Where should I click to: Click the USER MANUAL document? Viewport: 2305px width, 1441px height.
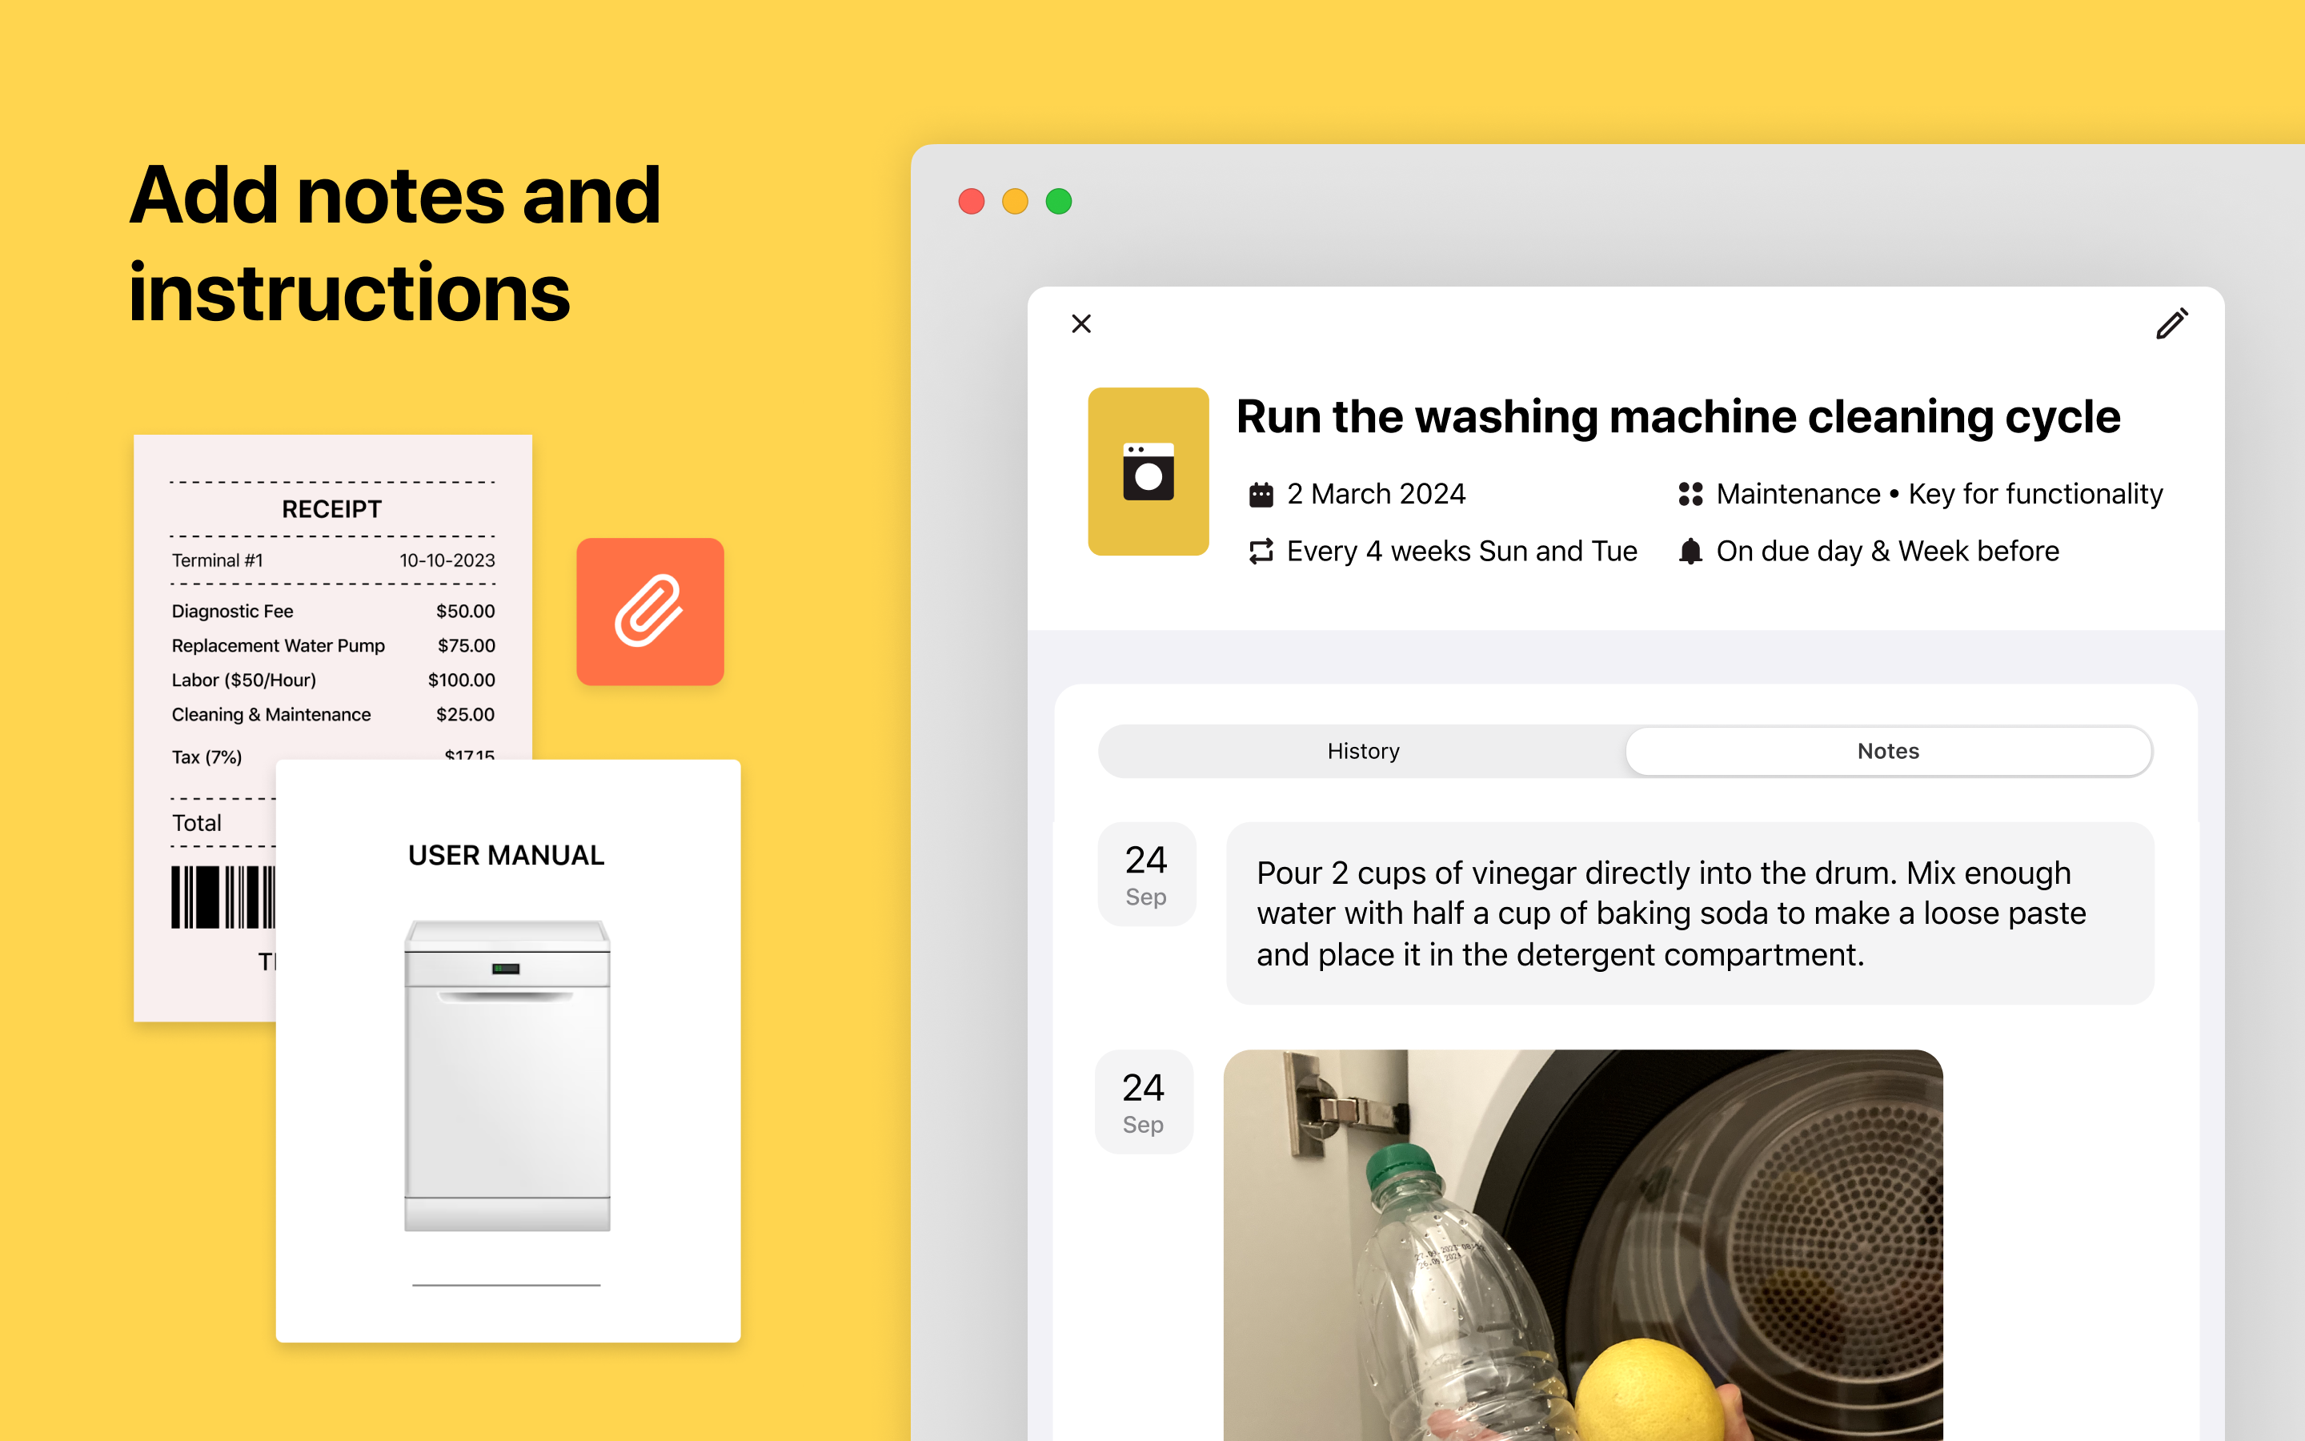[x=507, y=1050]
